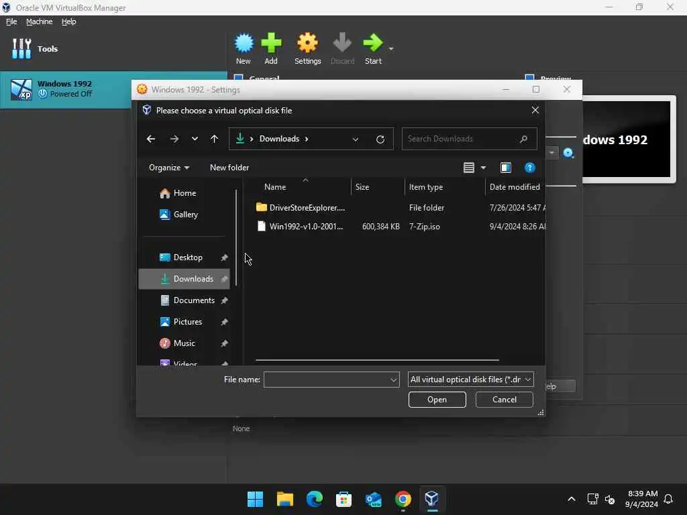Select Downloads in sidebar

(x=184, y=279)
